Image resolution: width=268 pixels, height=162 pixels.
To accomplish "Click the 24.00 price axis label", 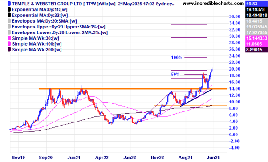I will (235, 56).
